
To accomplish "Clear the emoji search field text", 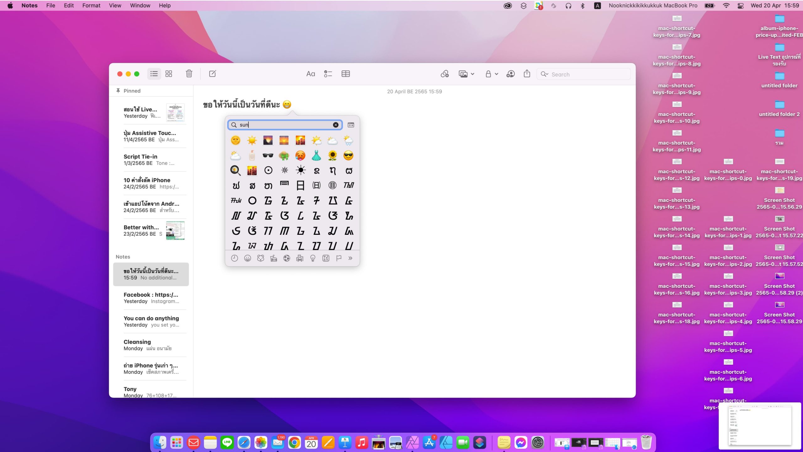I will pyautogui.click(x=336, y=125).
